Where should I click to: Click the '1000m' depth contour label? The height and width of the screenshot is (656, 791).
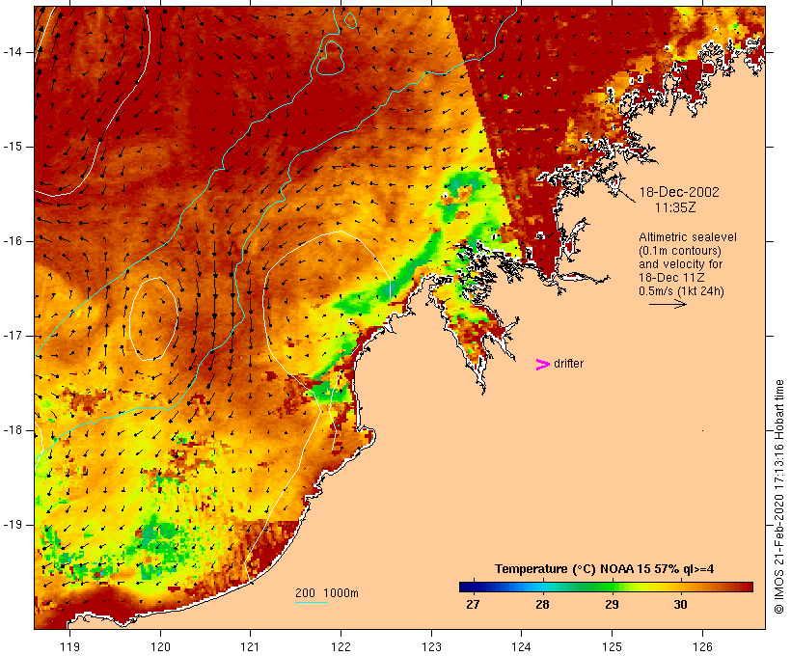(341, 593)
